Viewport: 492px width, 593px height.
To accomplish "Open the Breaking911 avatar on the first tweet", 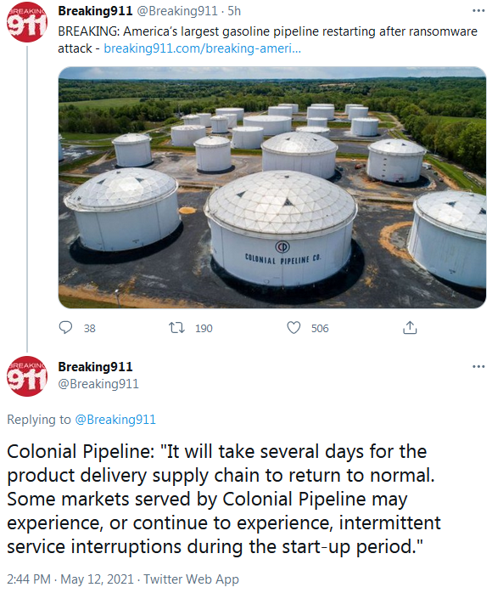I will [27, 22].
